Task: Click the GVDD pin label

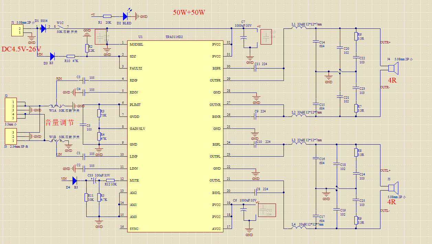Action: pyautogui.click(x=134, y=117)
